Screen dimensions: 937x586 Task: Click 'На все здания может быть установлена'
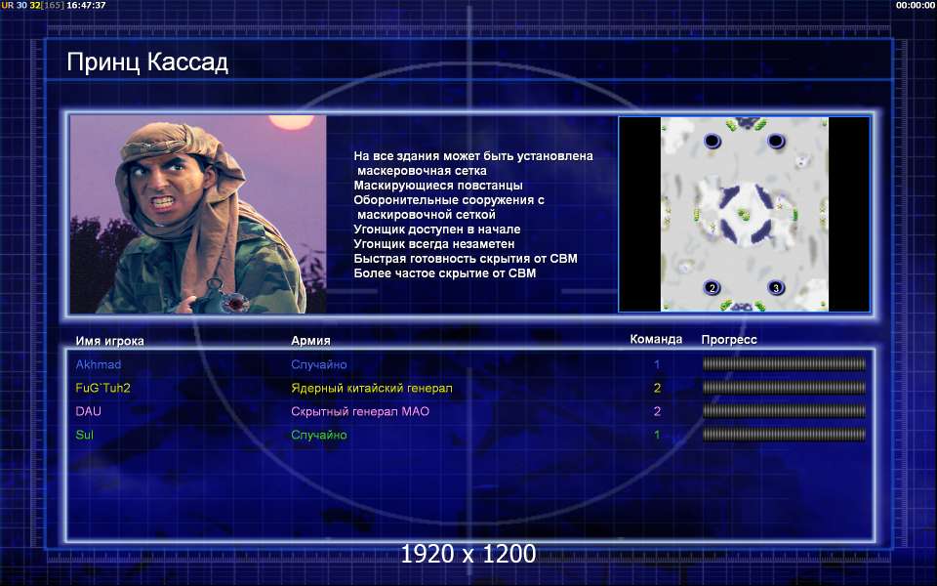[x=473, y=156]
